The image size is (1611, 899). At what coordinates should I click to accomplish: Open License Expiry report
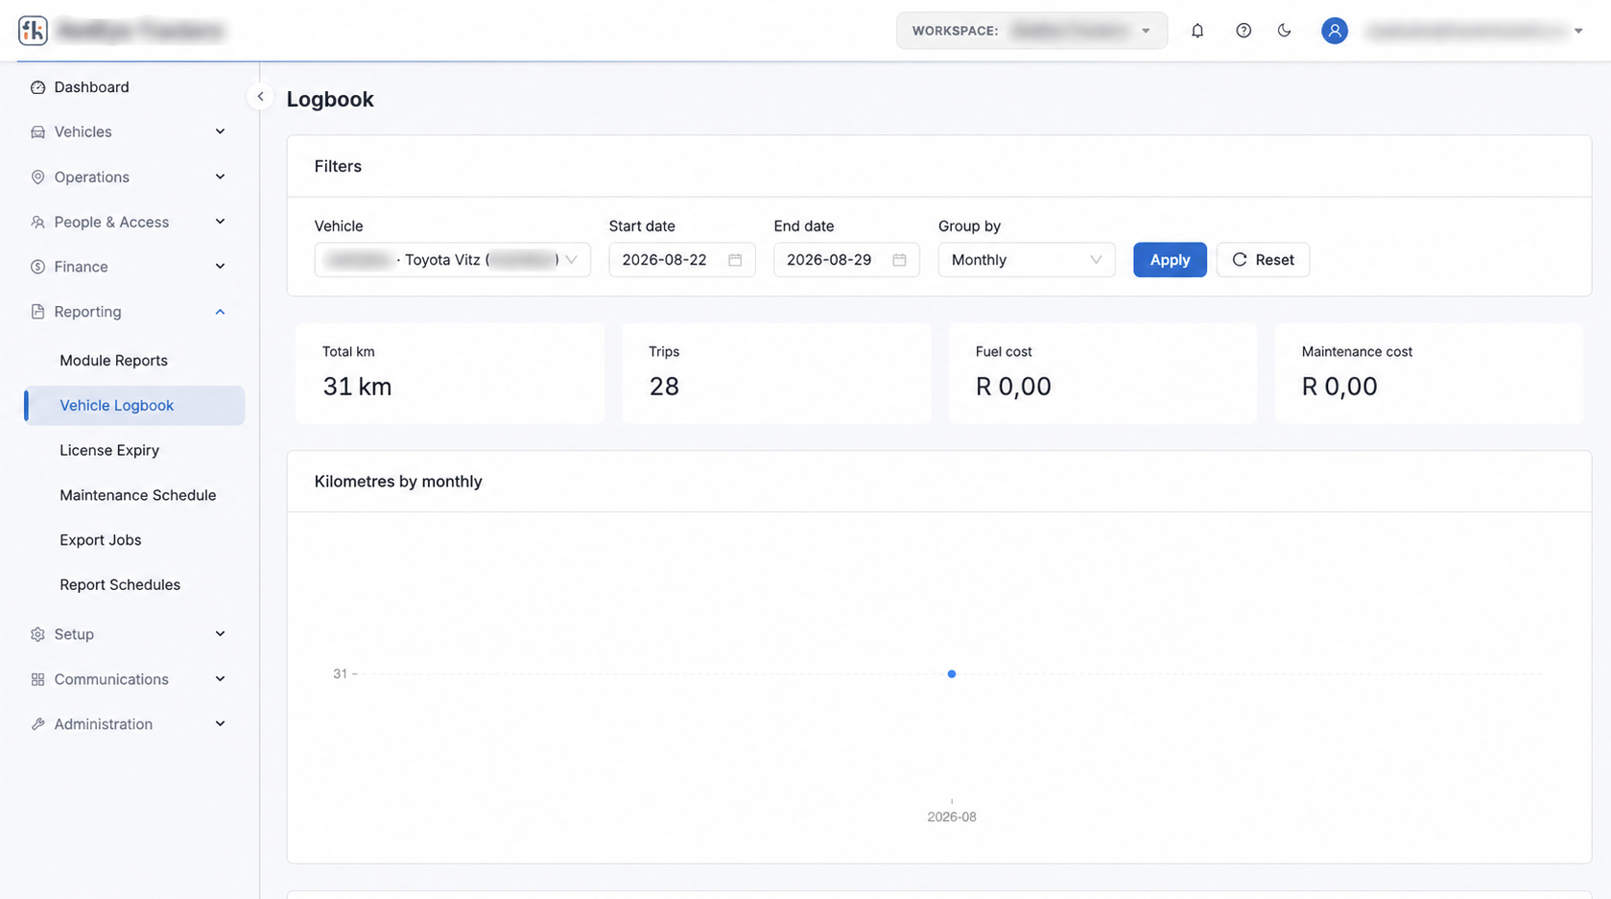(109, 450)
